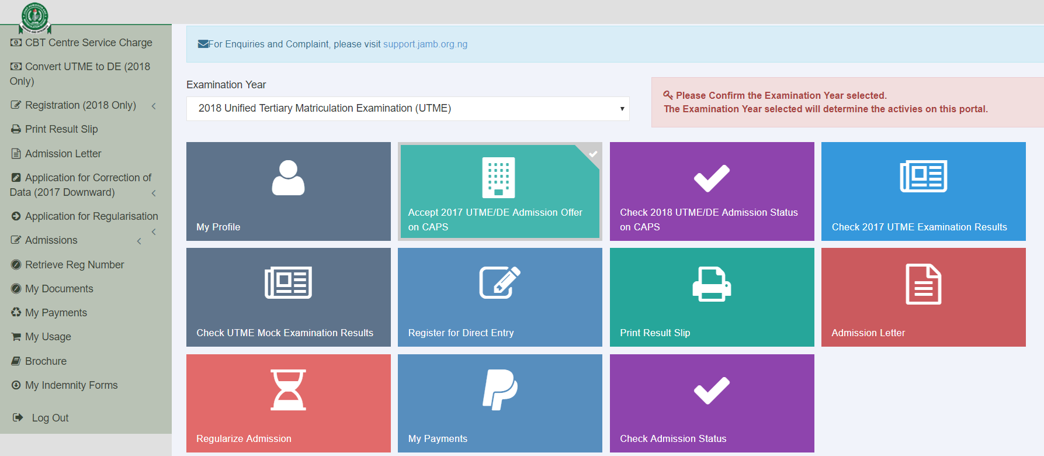Open Retrieve Reg Number in sidebar
This screenshot has width=1044, height=456.
tap(74, 265)
